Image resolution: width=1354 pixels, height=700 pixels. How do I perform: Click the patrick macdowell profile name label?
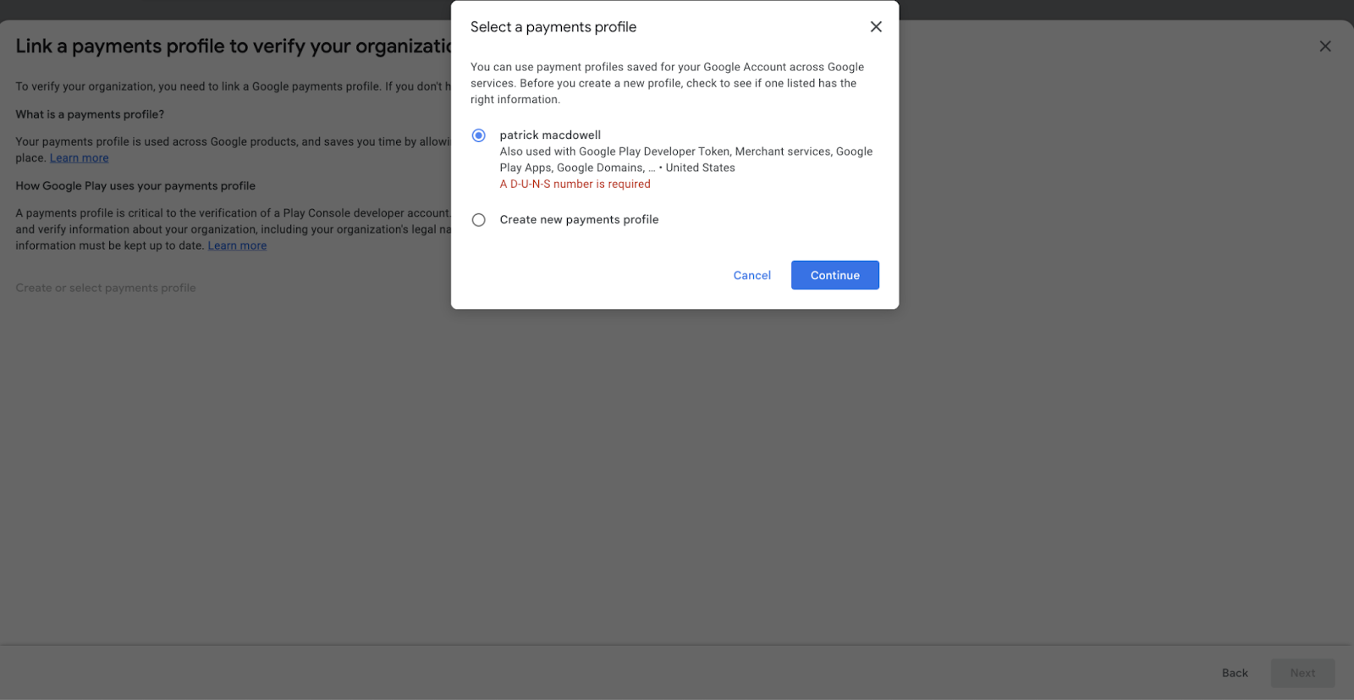point(550,135)
